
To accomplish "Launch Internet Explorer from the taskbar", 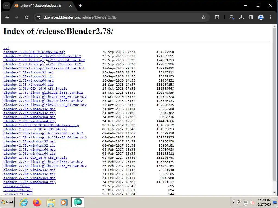I will (x=24, y=202).
